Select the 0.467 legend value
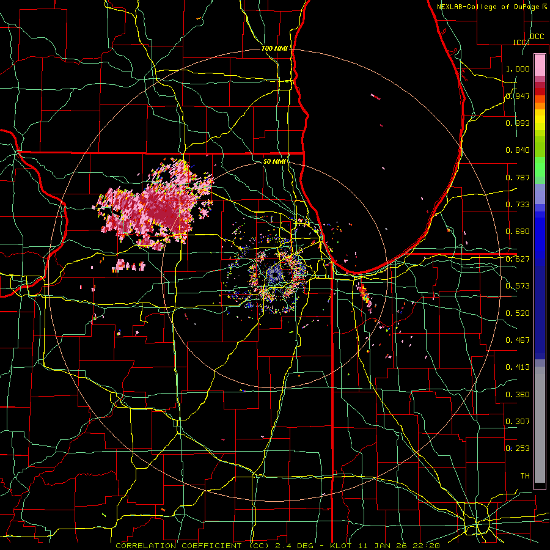This screenshot has height=550, width=550. click(x=518, y=340)
